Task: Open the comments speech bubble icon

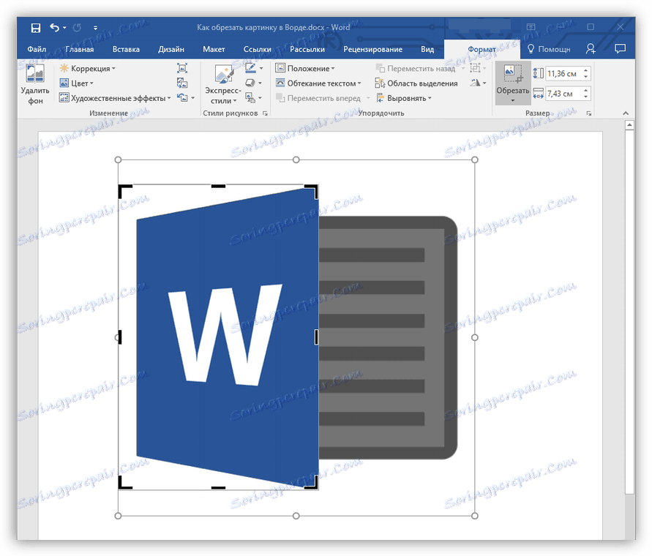Action: click(x=620, y=49)
